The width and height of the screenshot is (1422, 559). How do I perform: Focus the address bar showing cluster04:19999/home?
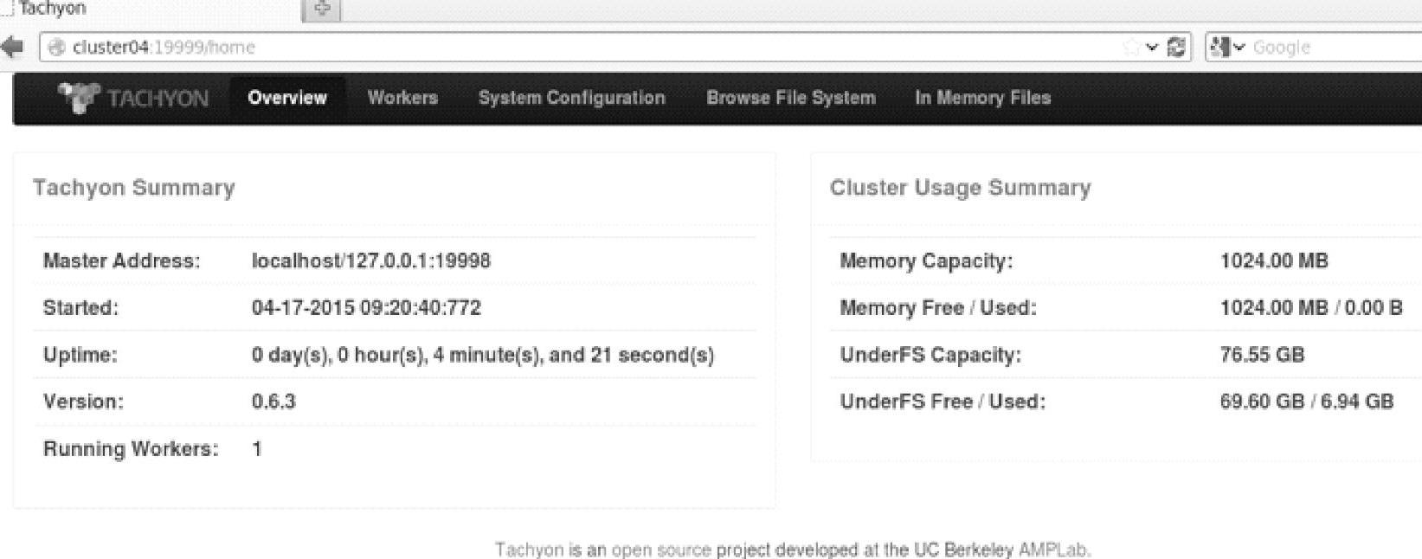coord(519,48)
